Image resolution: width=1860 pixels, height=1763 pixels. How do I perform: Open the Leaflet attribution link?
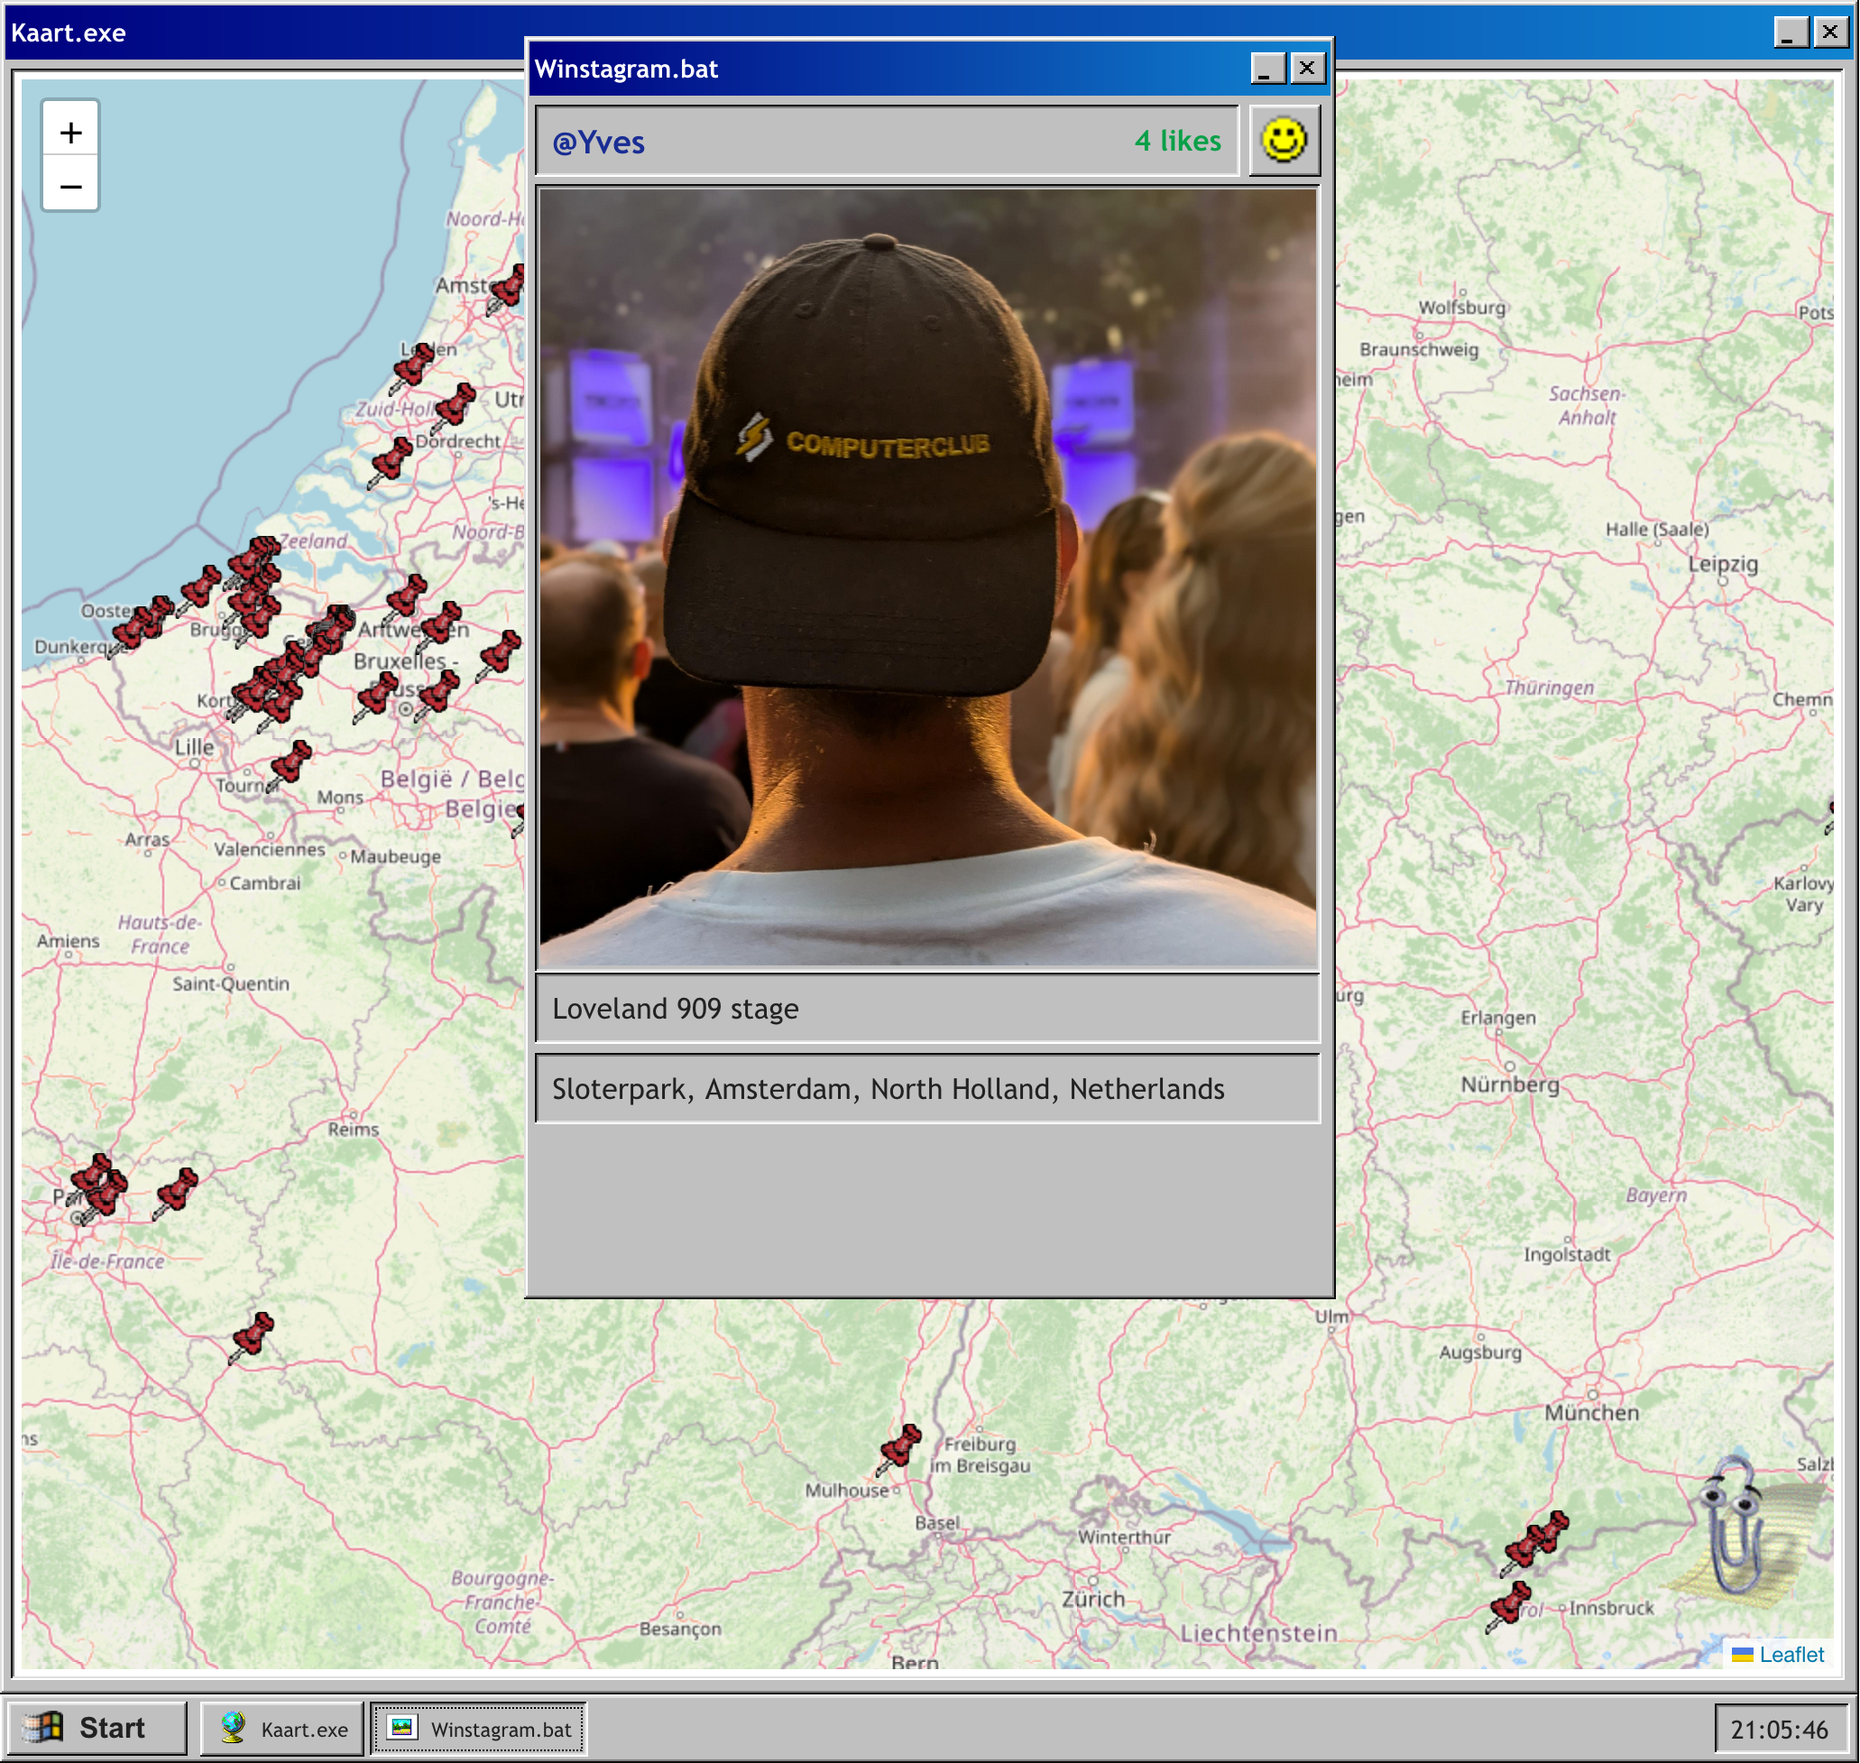[1790, 1654]
